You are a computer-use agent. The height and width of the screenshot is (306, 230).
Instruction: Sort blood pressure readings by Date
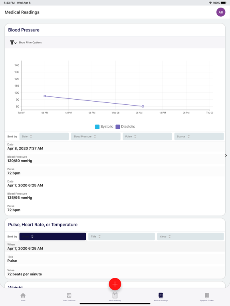(x=44, y=136)
